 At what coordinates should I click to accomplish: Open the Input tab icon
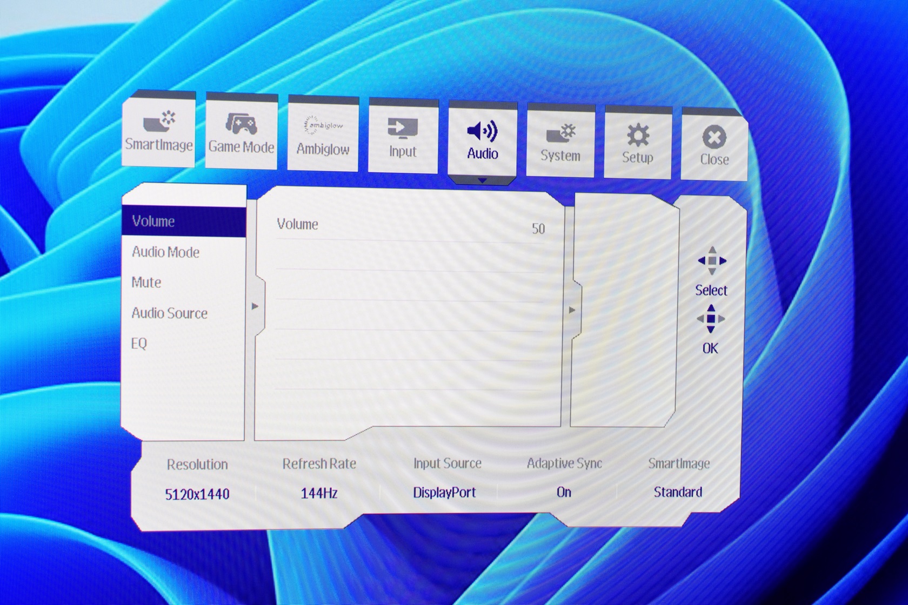(x=403, y=129)
